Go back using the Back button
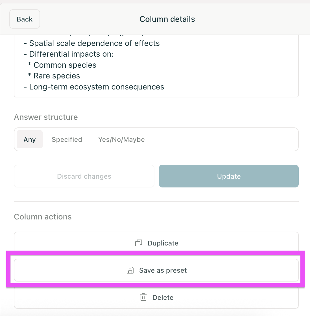This screenshot has width=310, height=316. click(x=25, y=19)
